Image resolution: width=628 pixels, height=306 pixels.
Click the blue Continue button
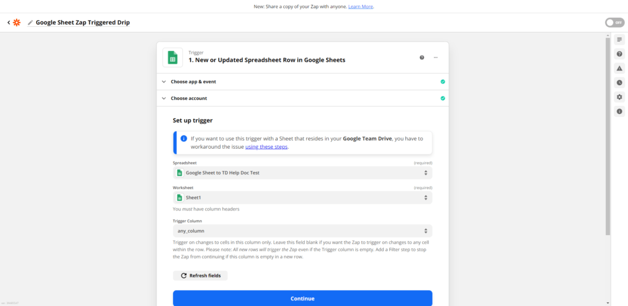pyautogui.click(x=302, y=299)
